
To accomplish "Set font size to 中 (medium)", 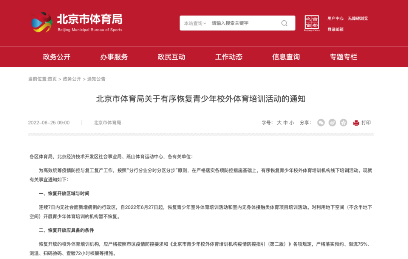I will 286,123.
